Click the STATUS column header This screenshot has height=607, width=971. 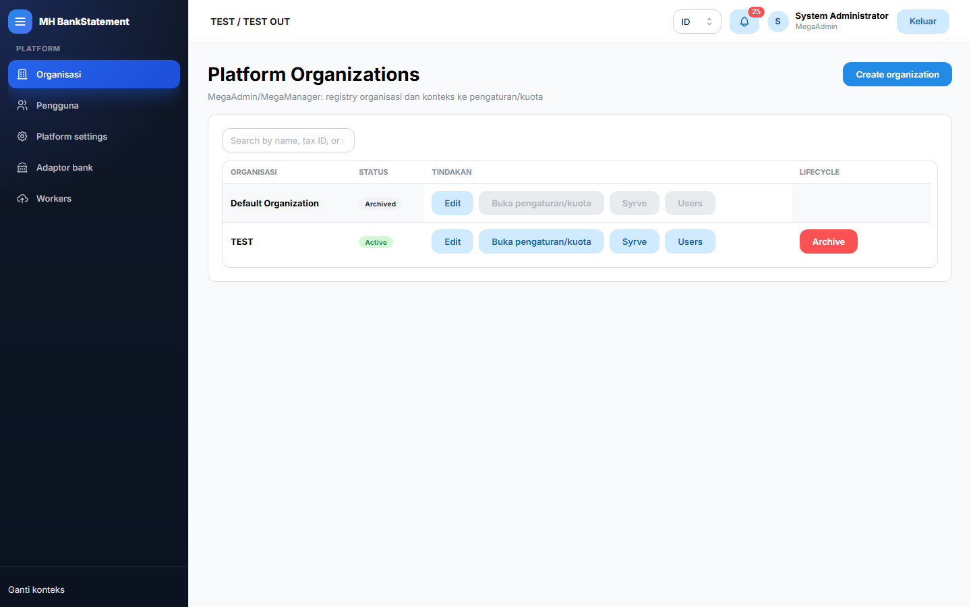[374, 172]
